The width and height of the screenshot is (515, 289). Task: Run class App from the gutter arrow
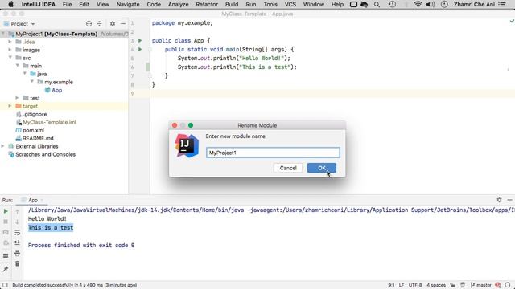(140, 40)
